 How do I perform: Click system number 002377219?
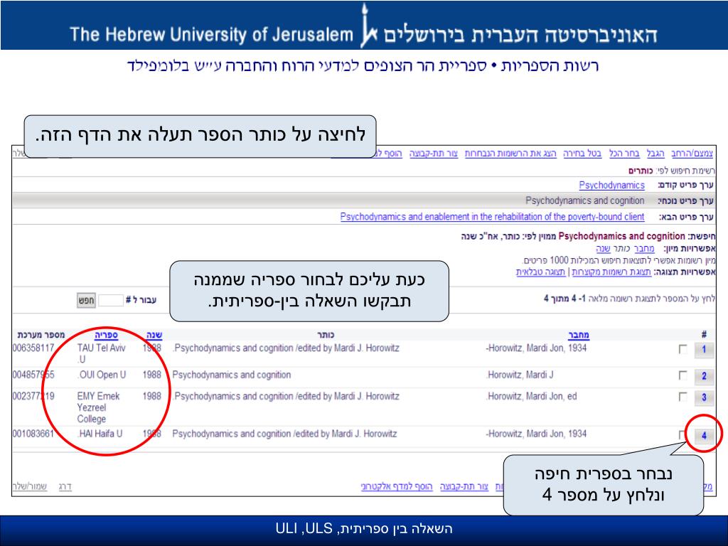33,396
